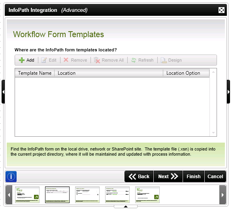Click the Remove toolbar button
The image size is (232, 209).
coord(75,60)
